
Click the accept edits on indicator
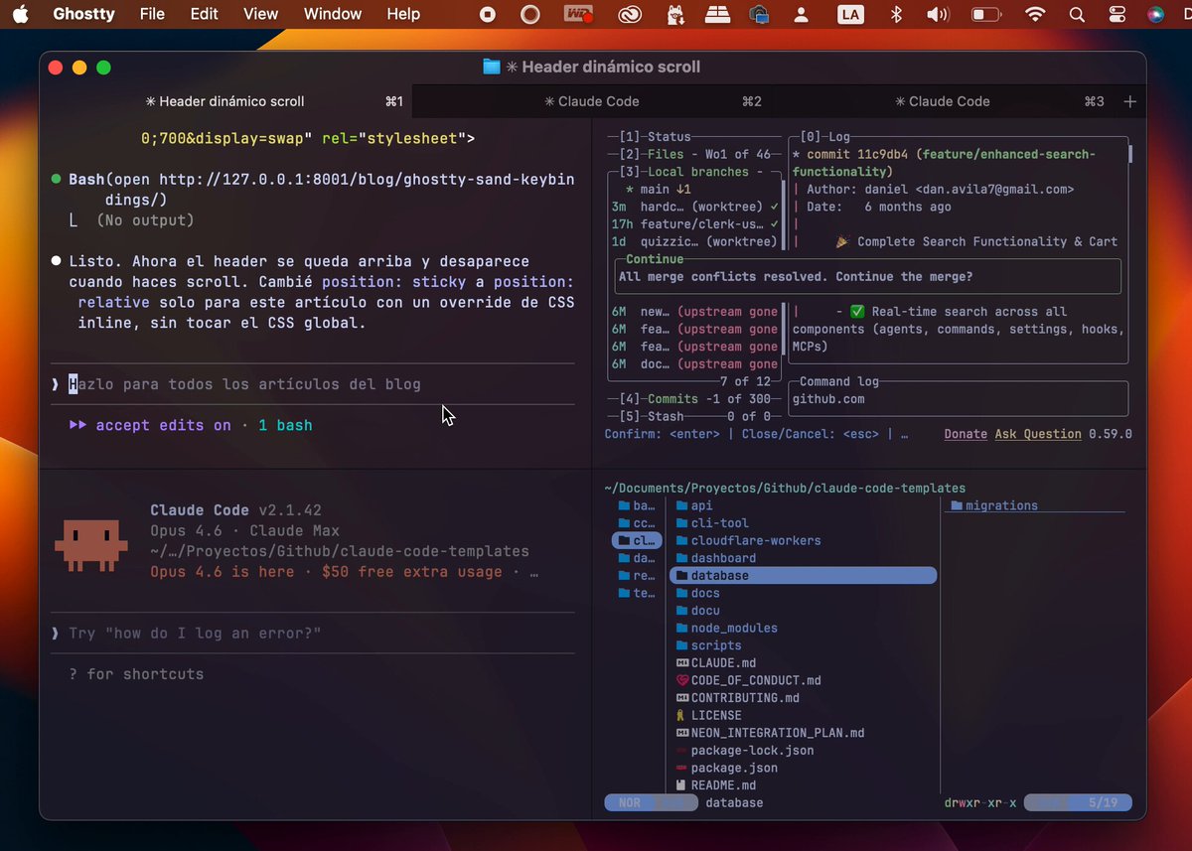[x=150, y=425]
